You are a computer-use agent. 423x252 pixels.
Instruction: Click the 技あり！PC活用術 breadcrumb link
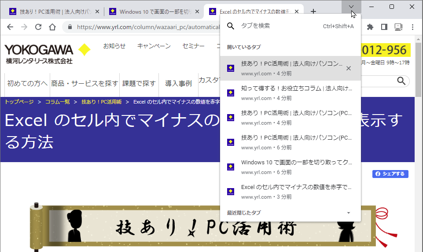(x=101, y=102)
